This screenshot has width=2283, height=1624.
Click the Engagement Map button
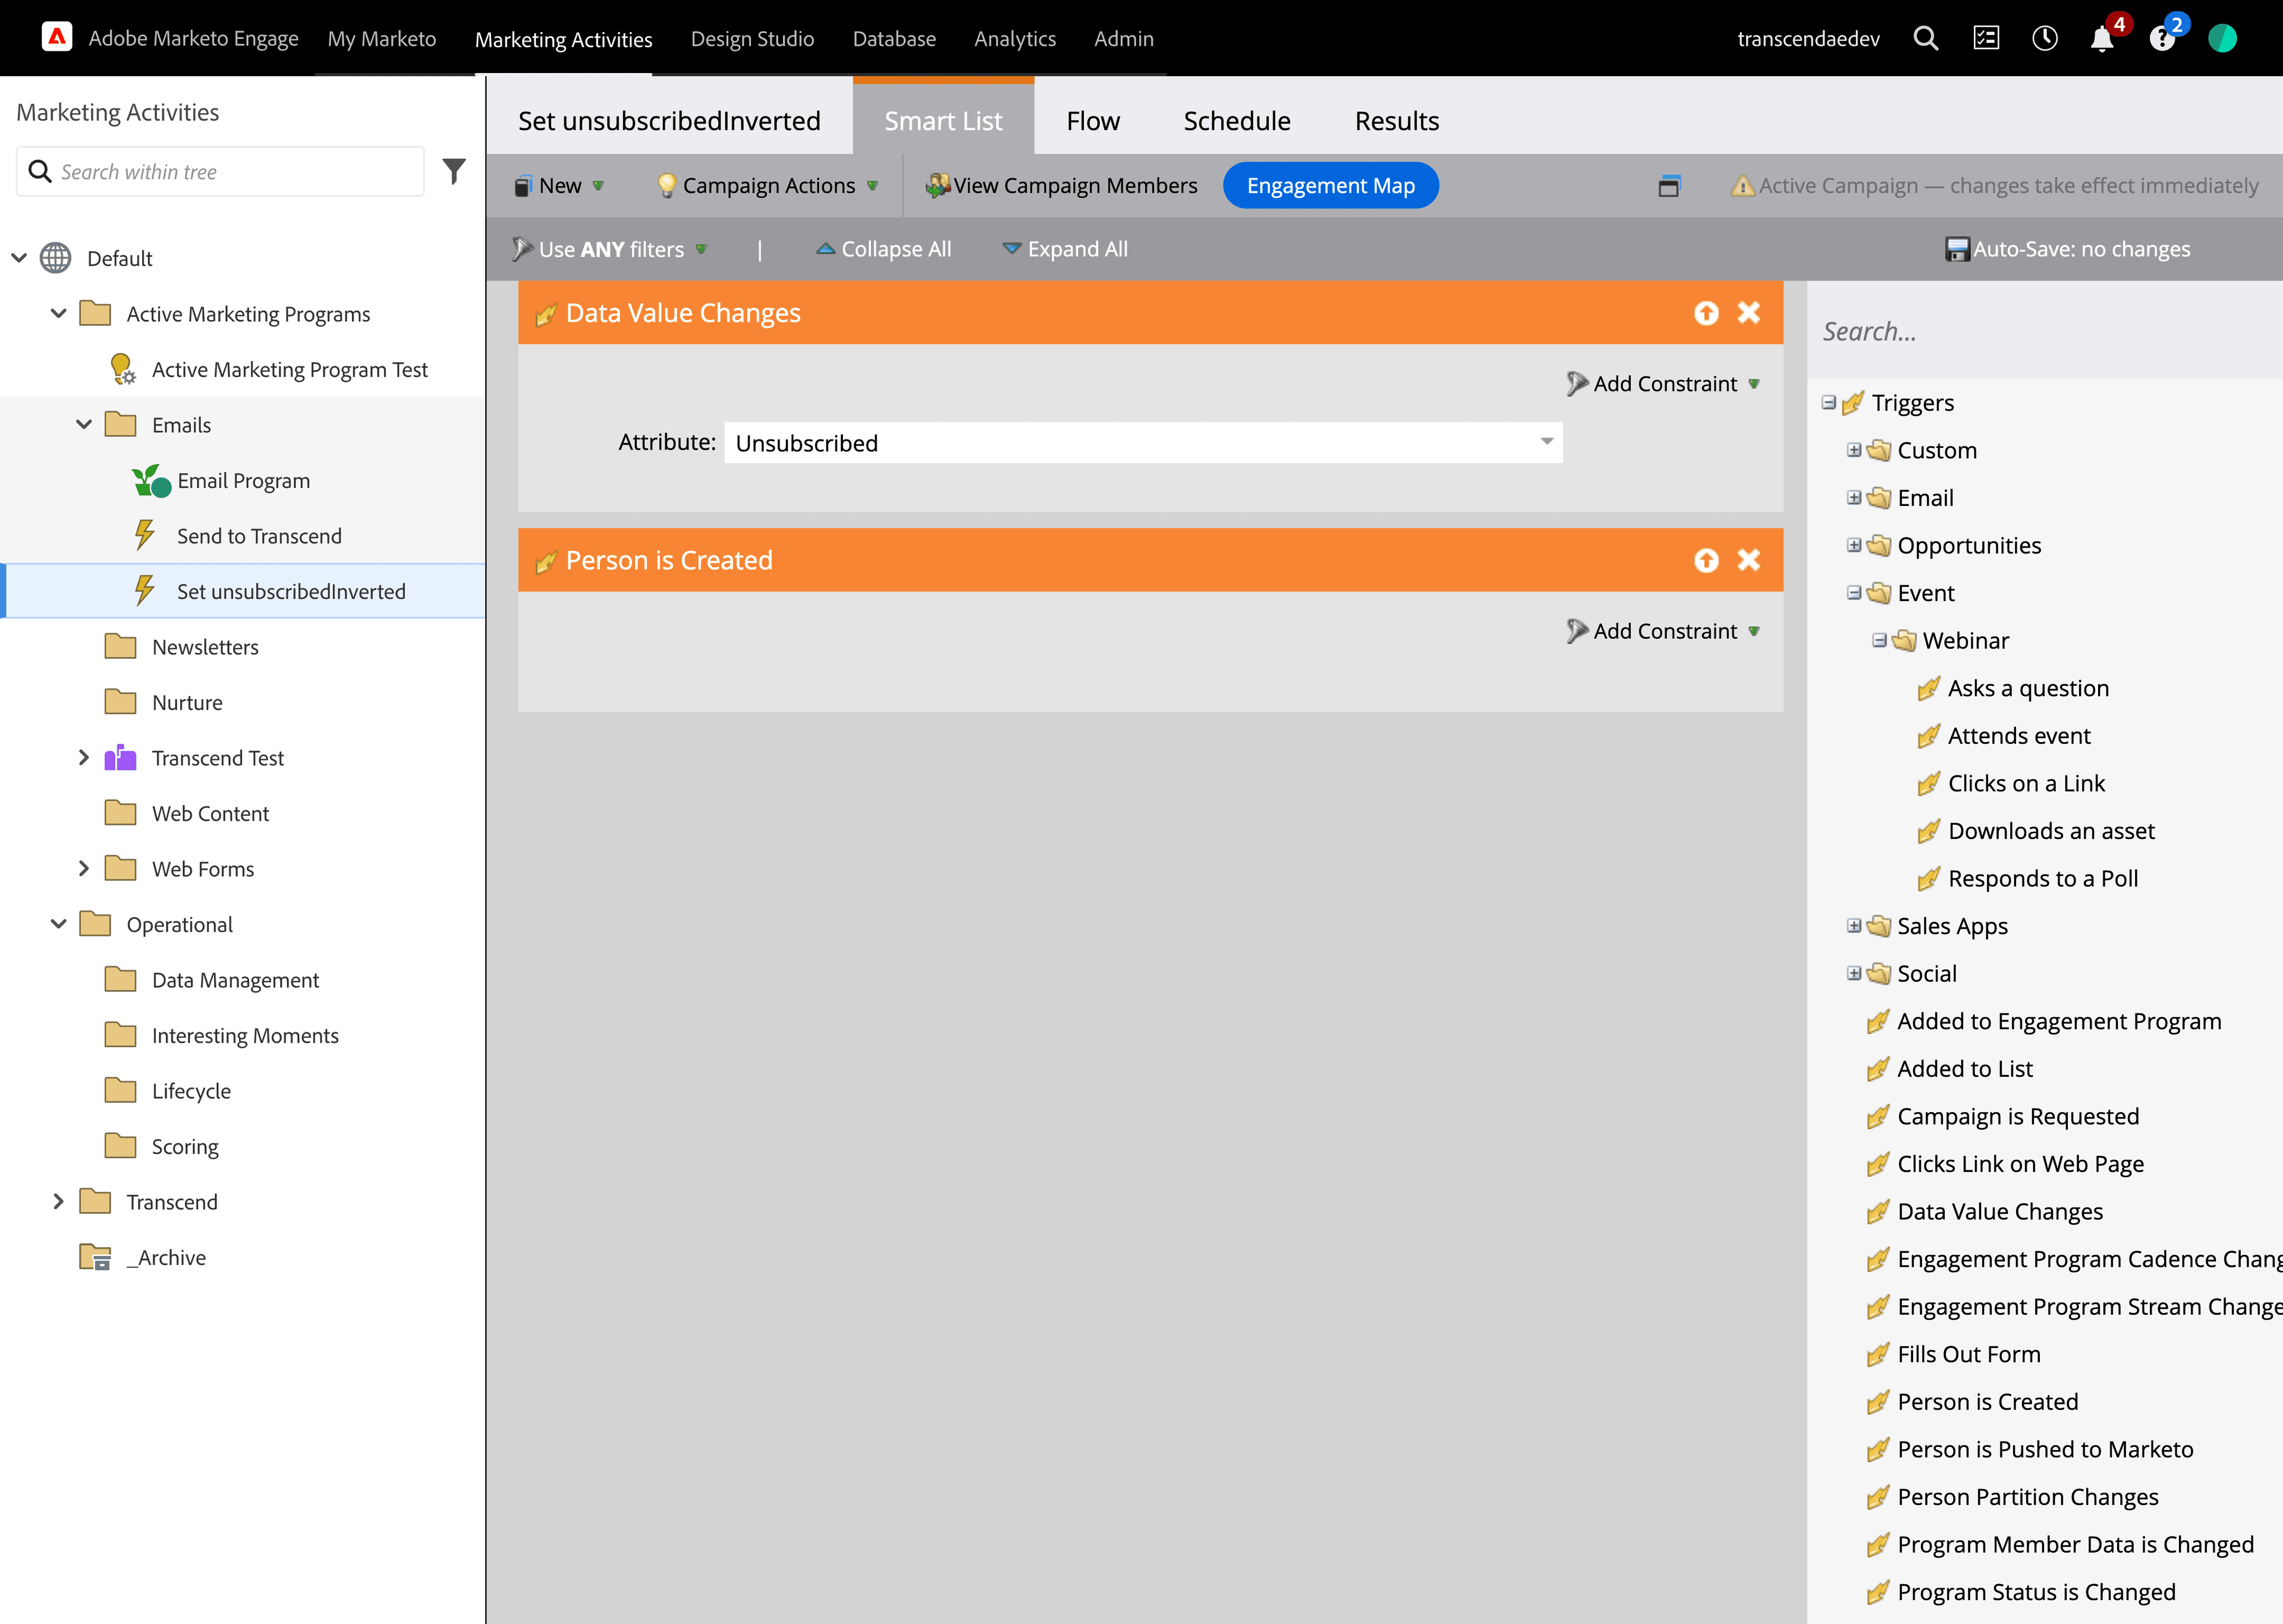(1329, 186)
